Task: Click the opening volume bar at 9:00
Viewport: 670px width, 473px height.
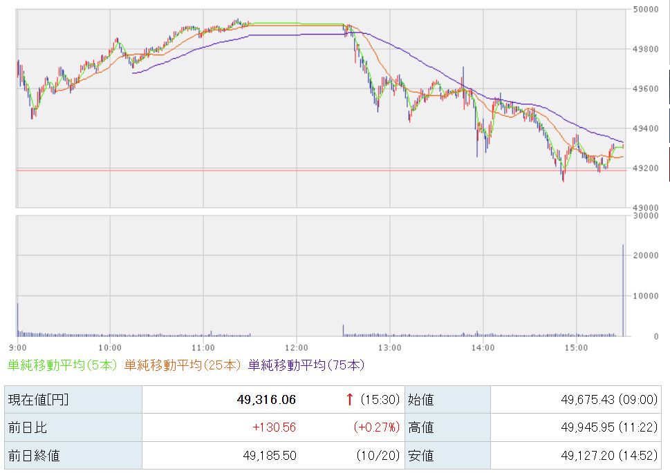Action: click(x=18, y=319)
